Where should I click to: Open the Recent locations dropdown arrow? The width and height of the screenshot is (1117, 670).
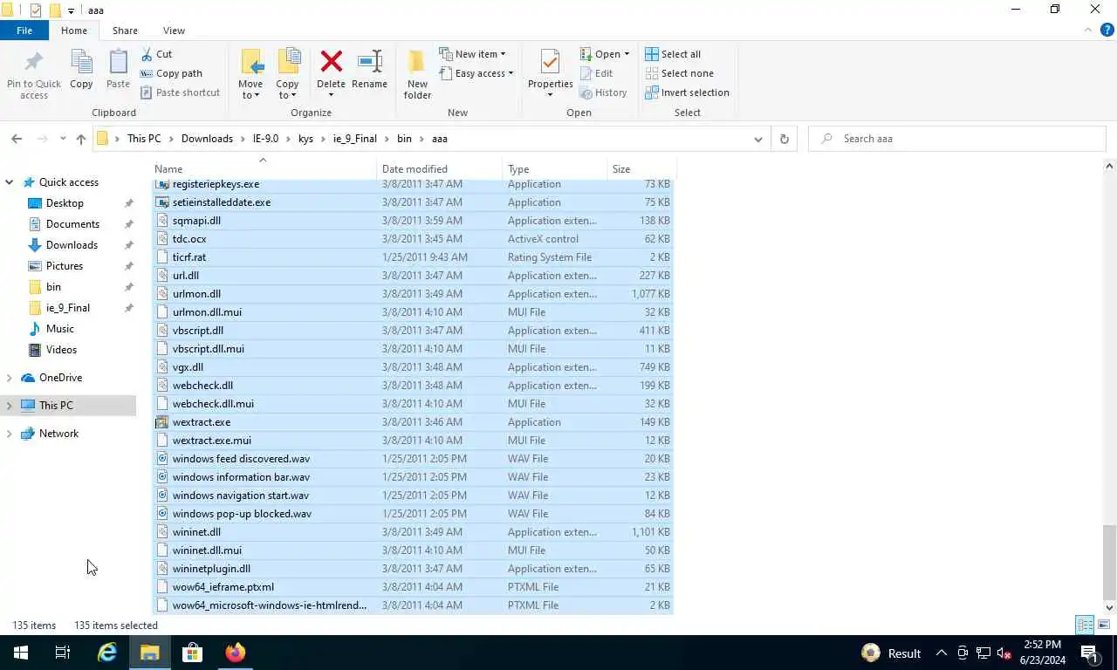pos(63,139)
